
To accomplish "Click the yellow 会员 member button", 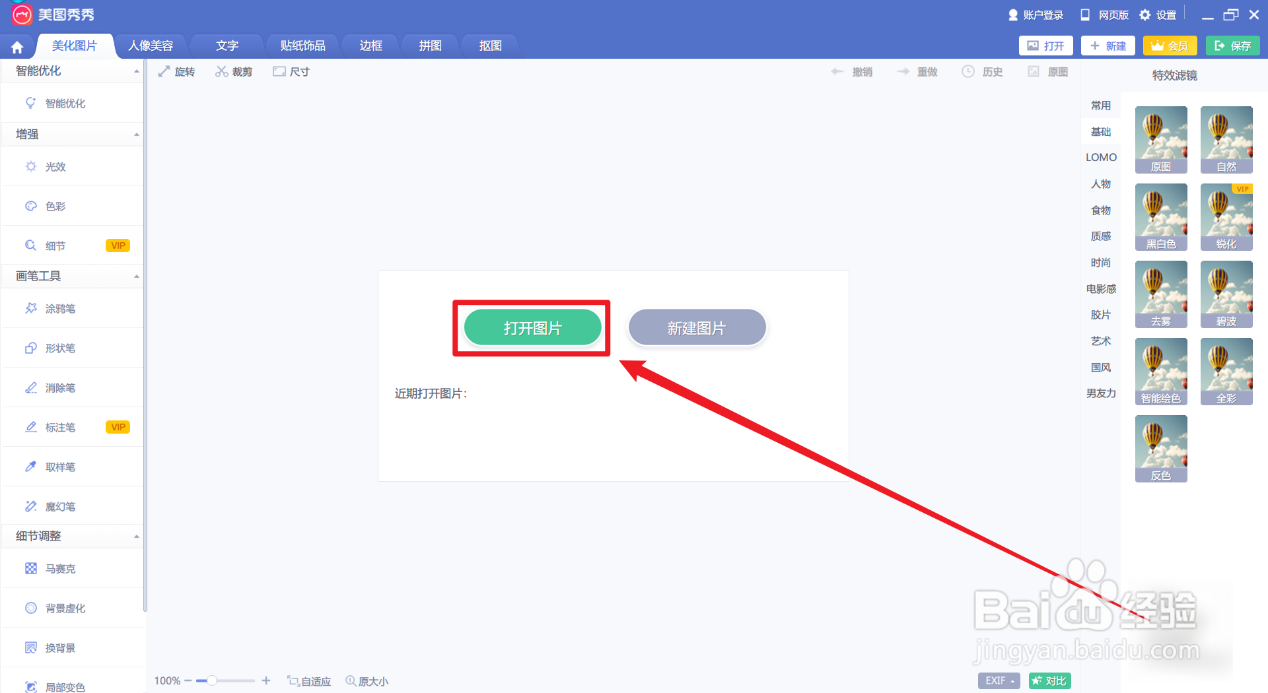I will (1170, 46).
